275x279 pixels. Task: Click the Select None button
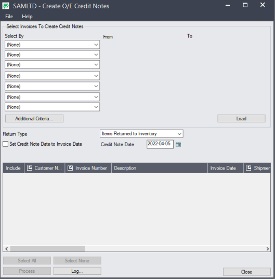77,260
